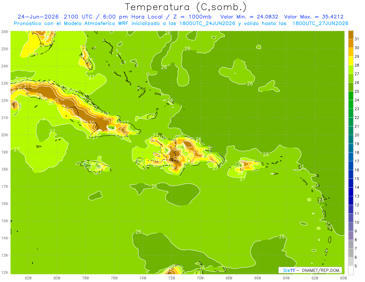This screenshot has width=365, height=282.
Task: Click the color bar label "16"
Action: click(357, 170)
